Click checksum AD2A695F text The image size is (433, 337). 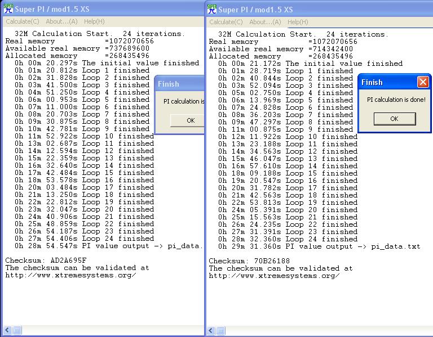[68, 260]
